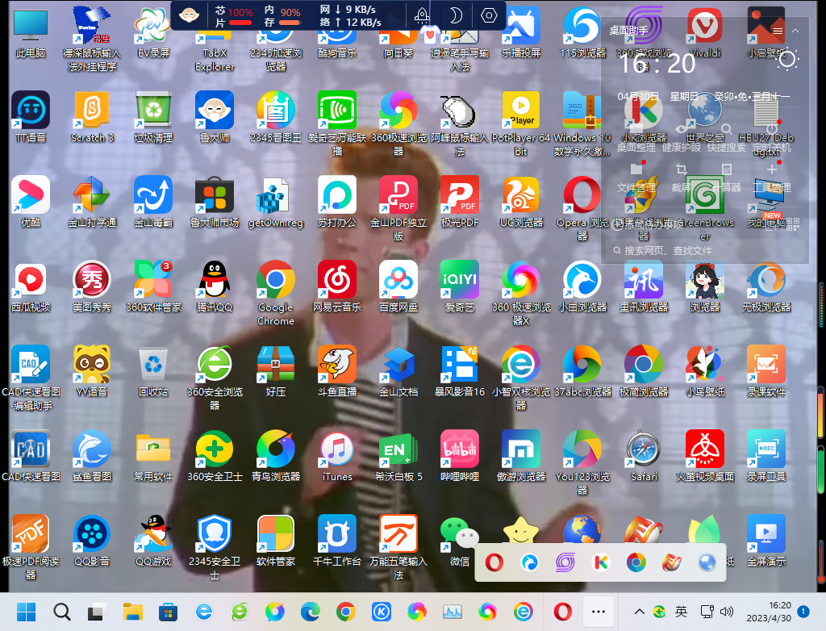
Task: Toggle the moon night mode in monitor bar
Action: 455,15
